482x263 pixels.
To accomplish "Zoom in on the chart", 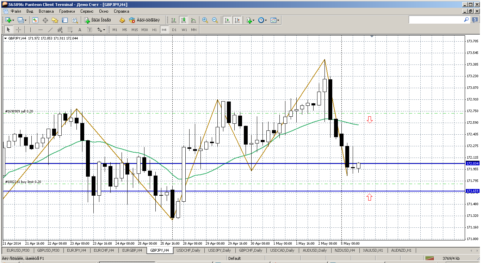I will (205, 20).
